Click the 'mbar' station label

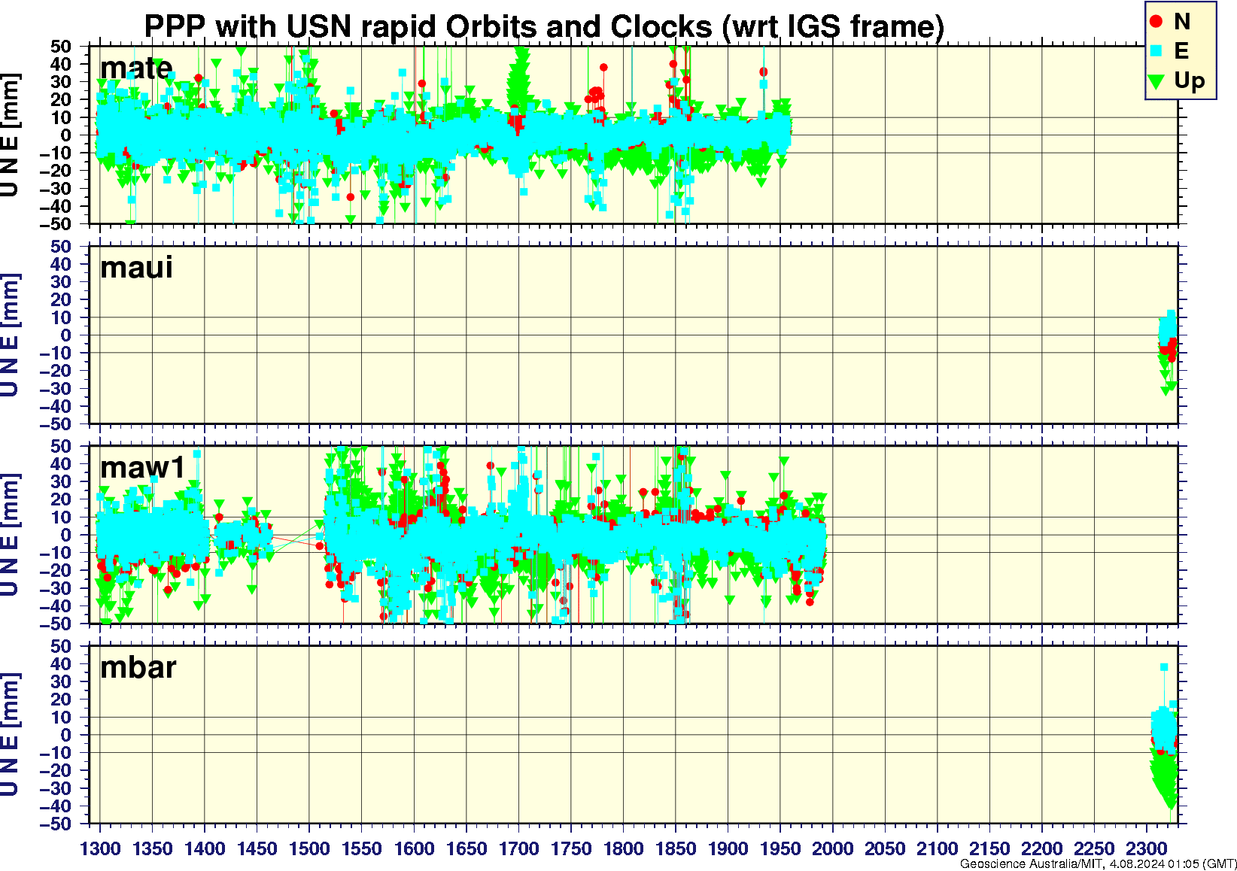pyautogui.click(x=138, y=667)
